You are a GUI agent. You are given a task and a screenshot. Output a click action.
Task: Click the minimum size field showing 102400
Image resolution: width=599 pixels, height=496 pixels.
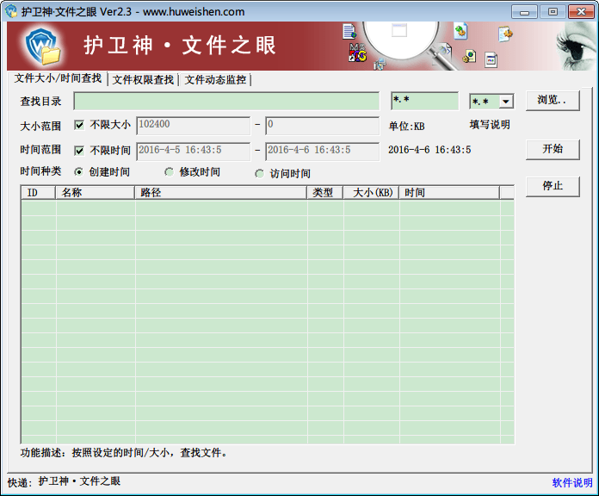(x=194, y=126)
